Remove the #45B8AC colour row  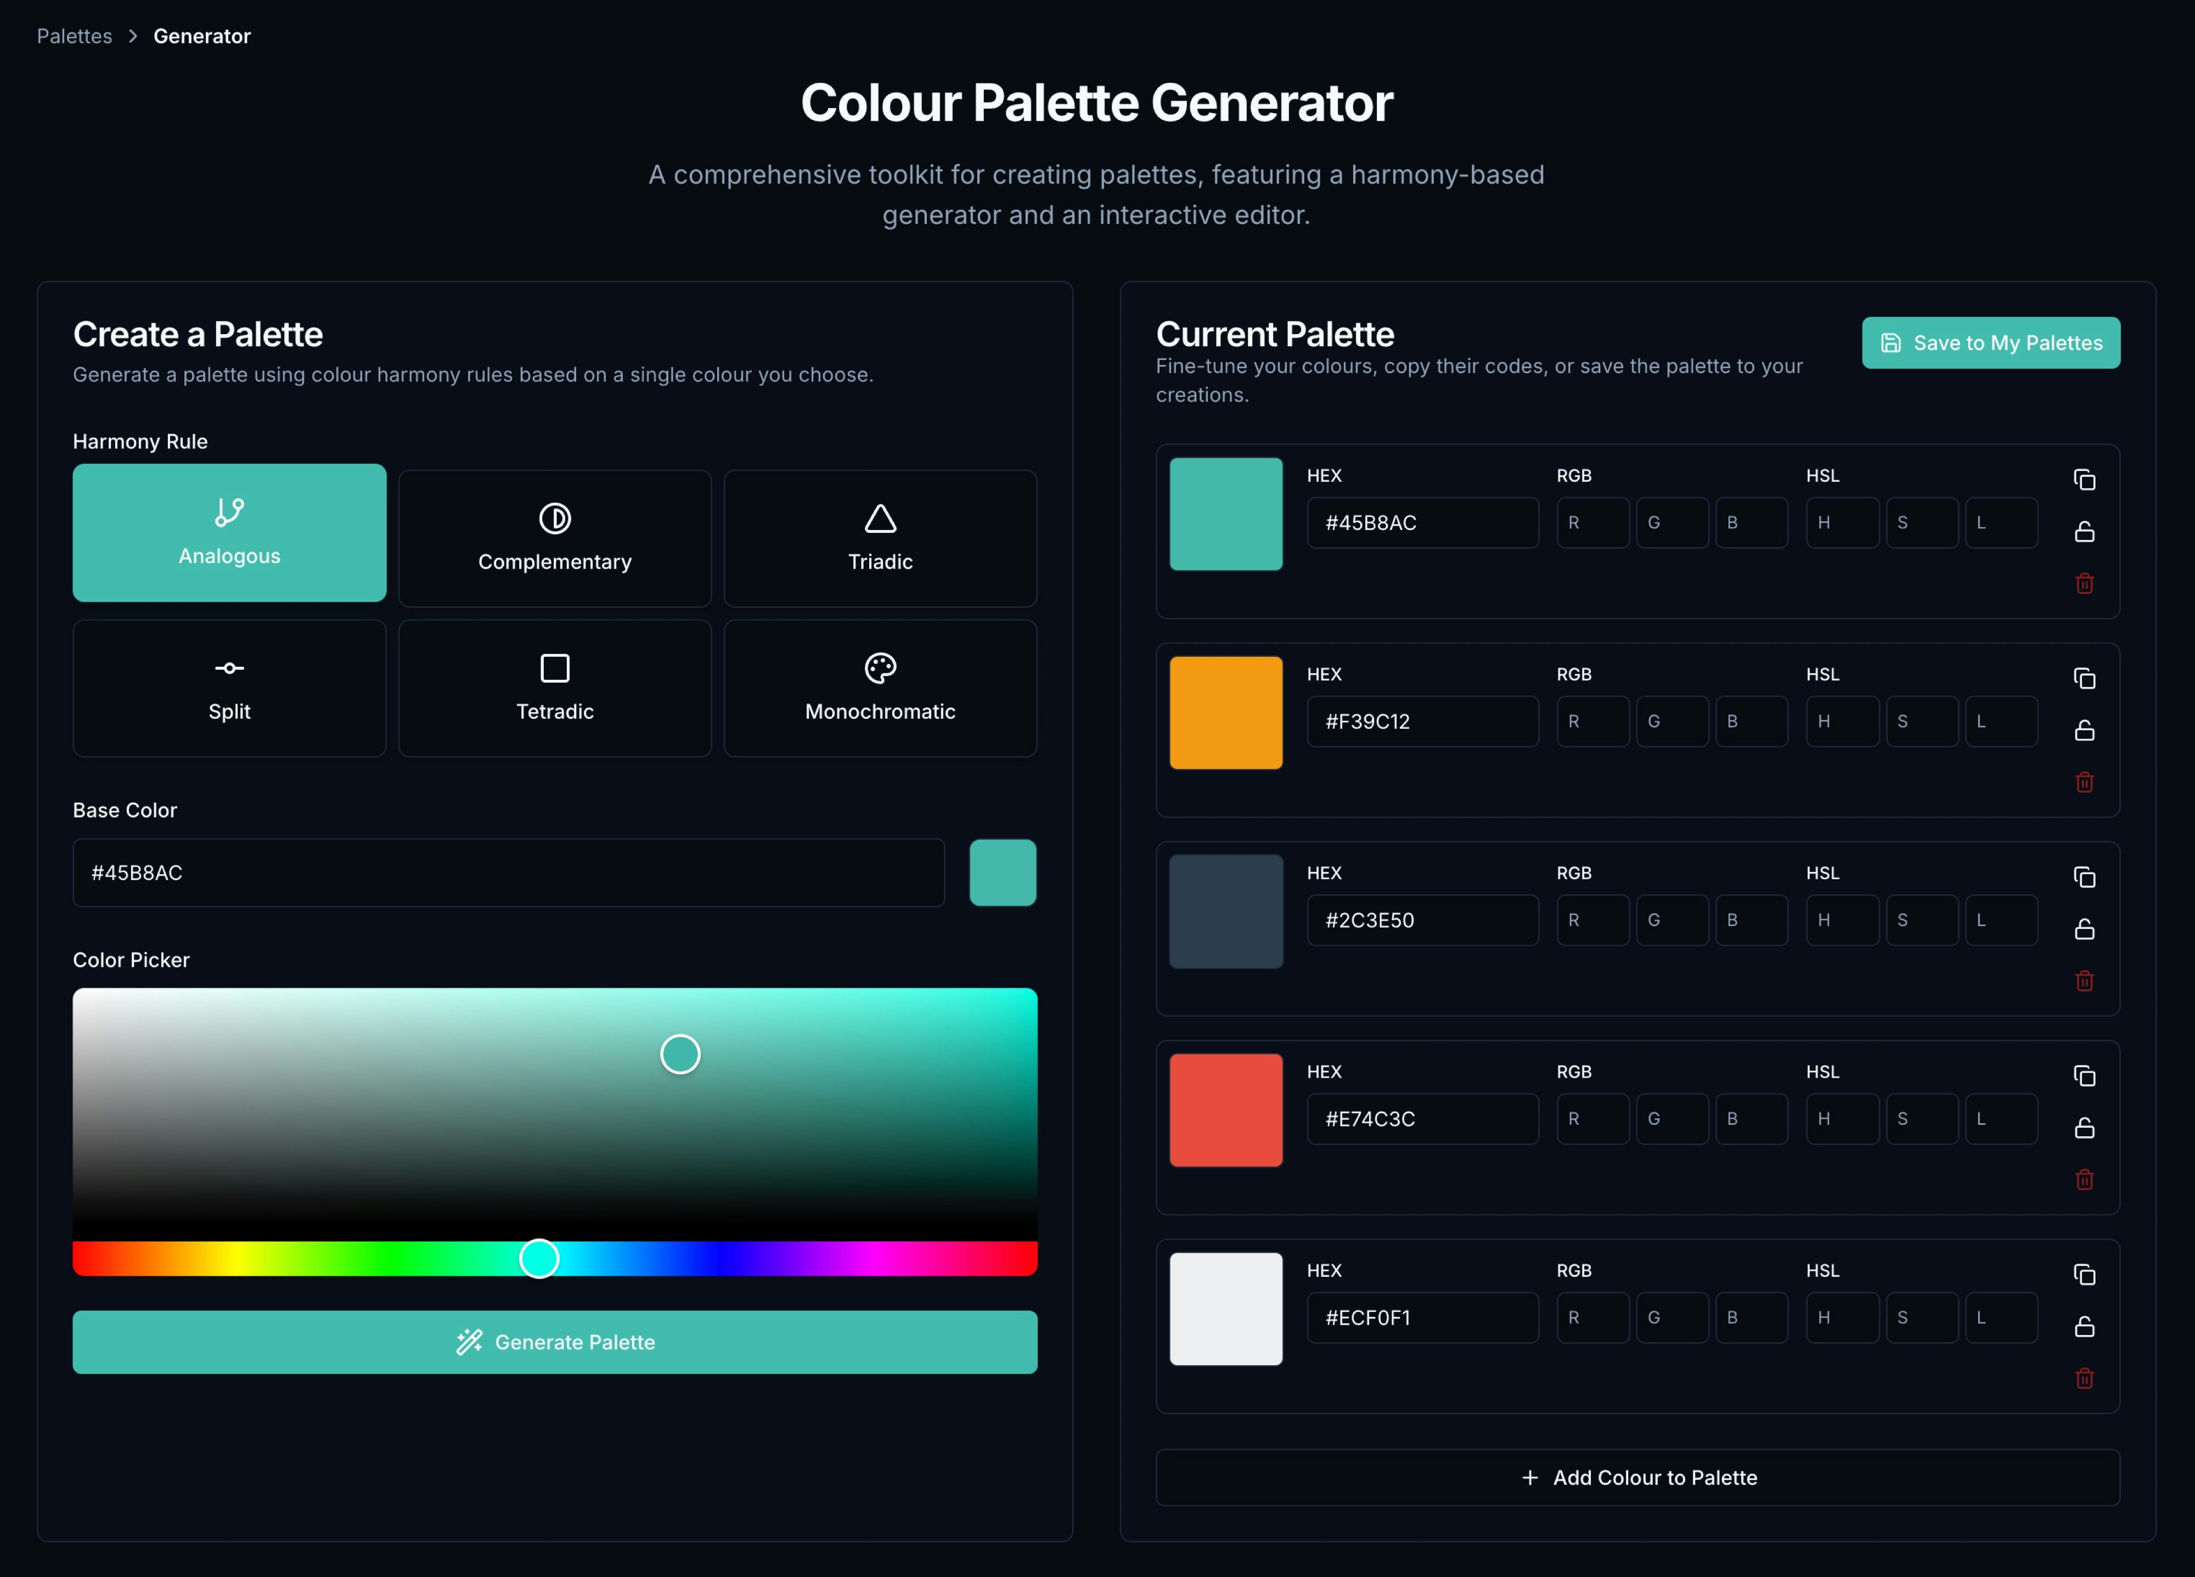click(2084, 583)
